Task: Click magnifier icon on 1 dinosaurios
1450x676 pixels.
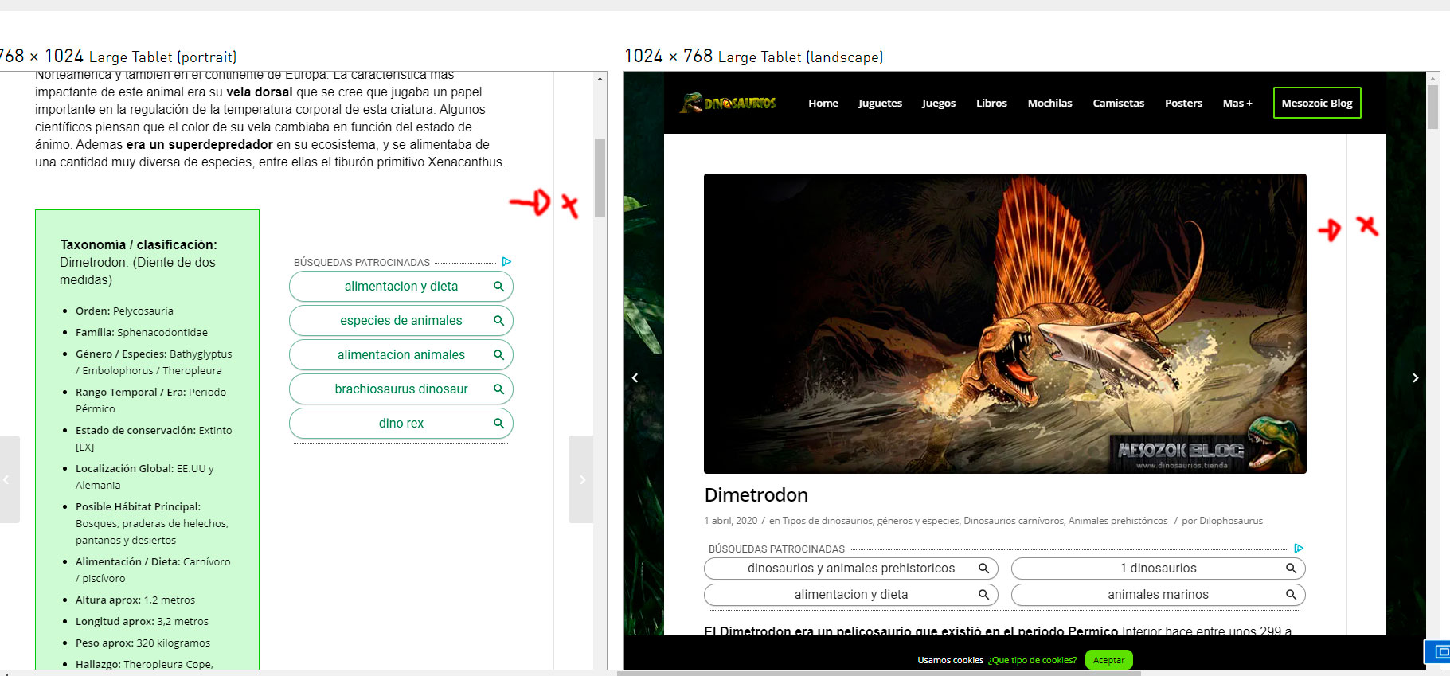Action: pyautogui.click(x=1291, y=569)
